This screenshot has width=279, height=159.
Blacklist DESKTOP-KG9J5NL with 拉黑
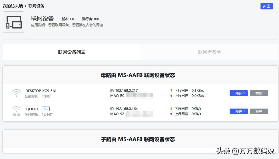point(259,93)
